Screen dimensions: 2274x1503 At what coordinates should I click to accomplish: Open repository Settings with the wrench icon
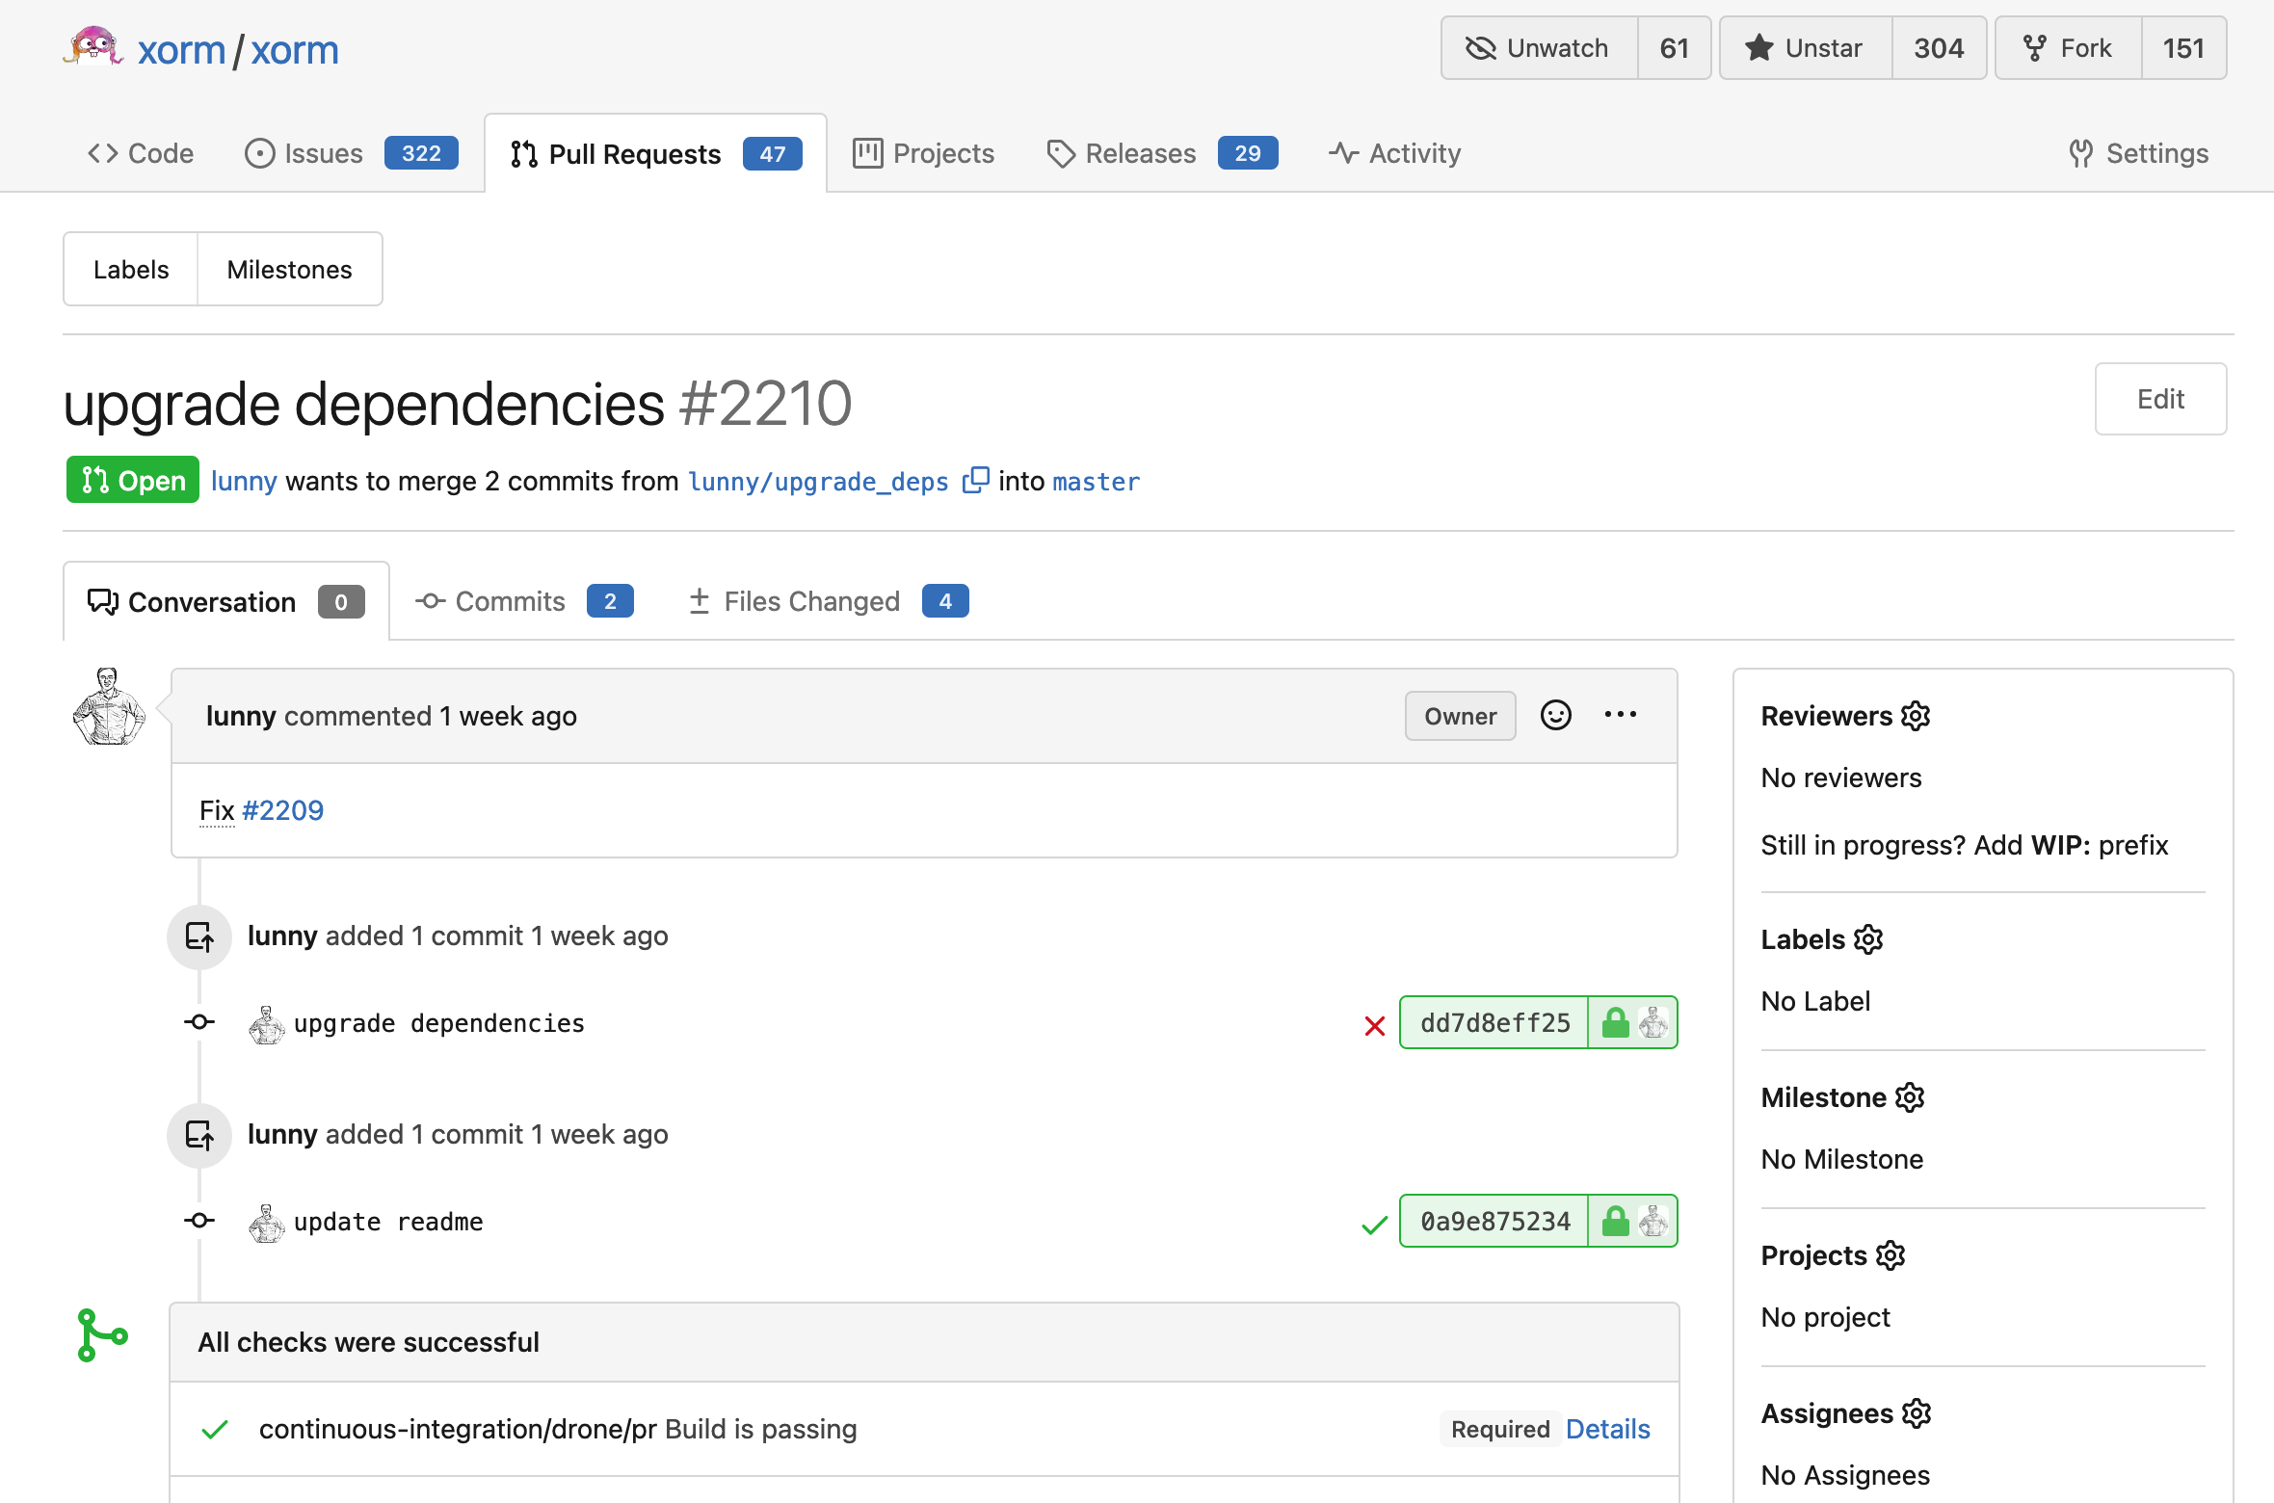[2138, 152]
